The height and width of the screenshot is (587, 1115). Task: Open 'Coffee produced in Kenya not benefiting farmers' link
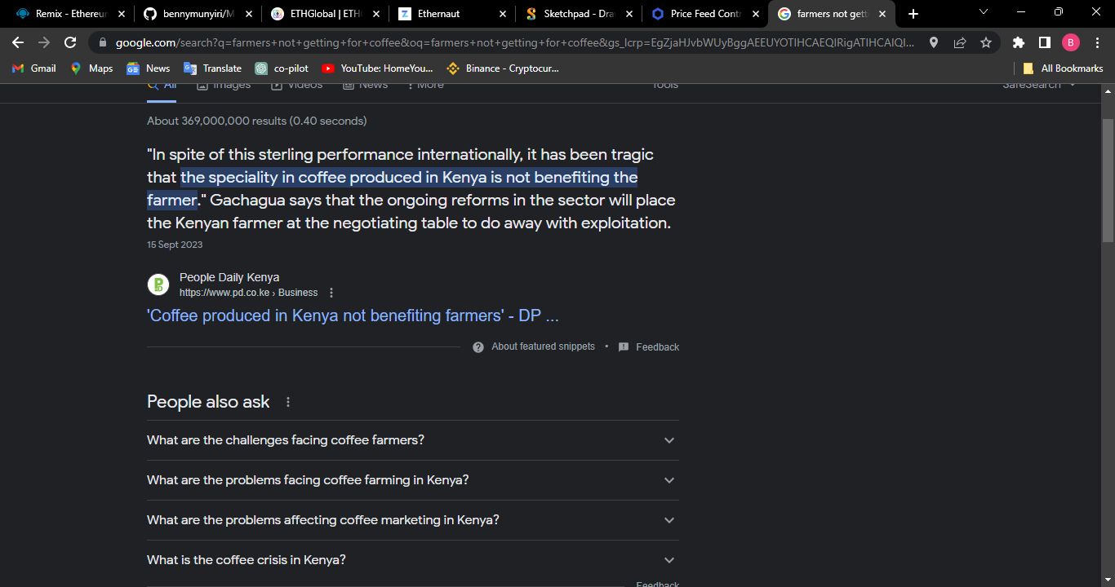(x=353, y=316)
